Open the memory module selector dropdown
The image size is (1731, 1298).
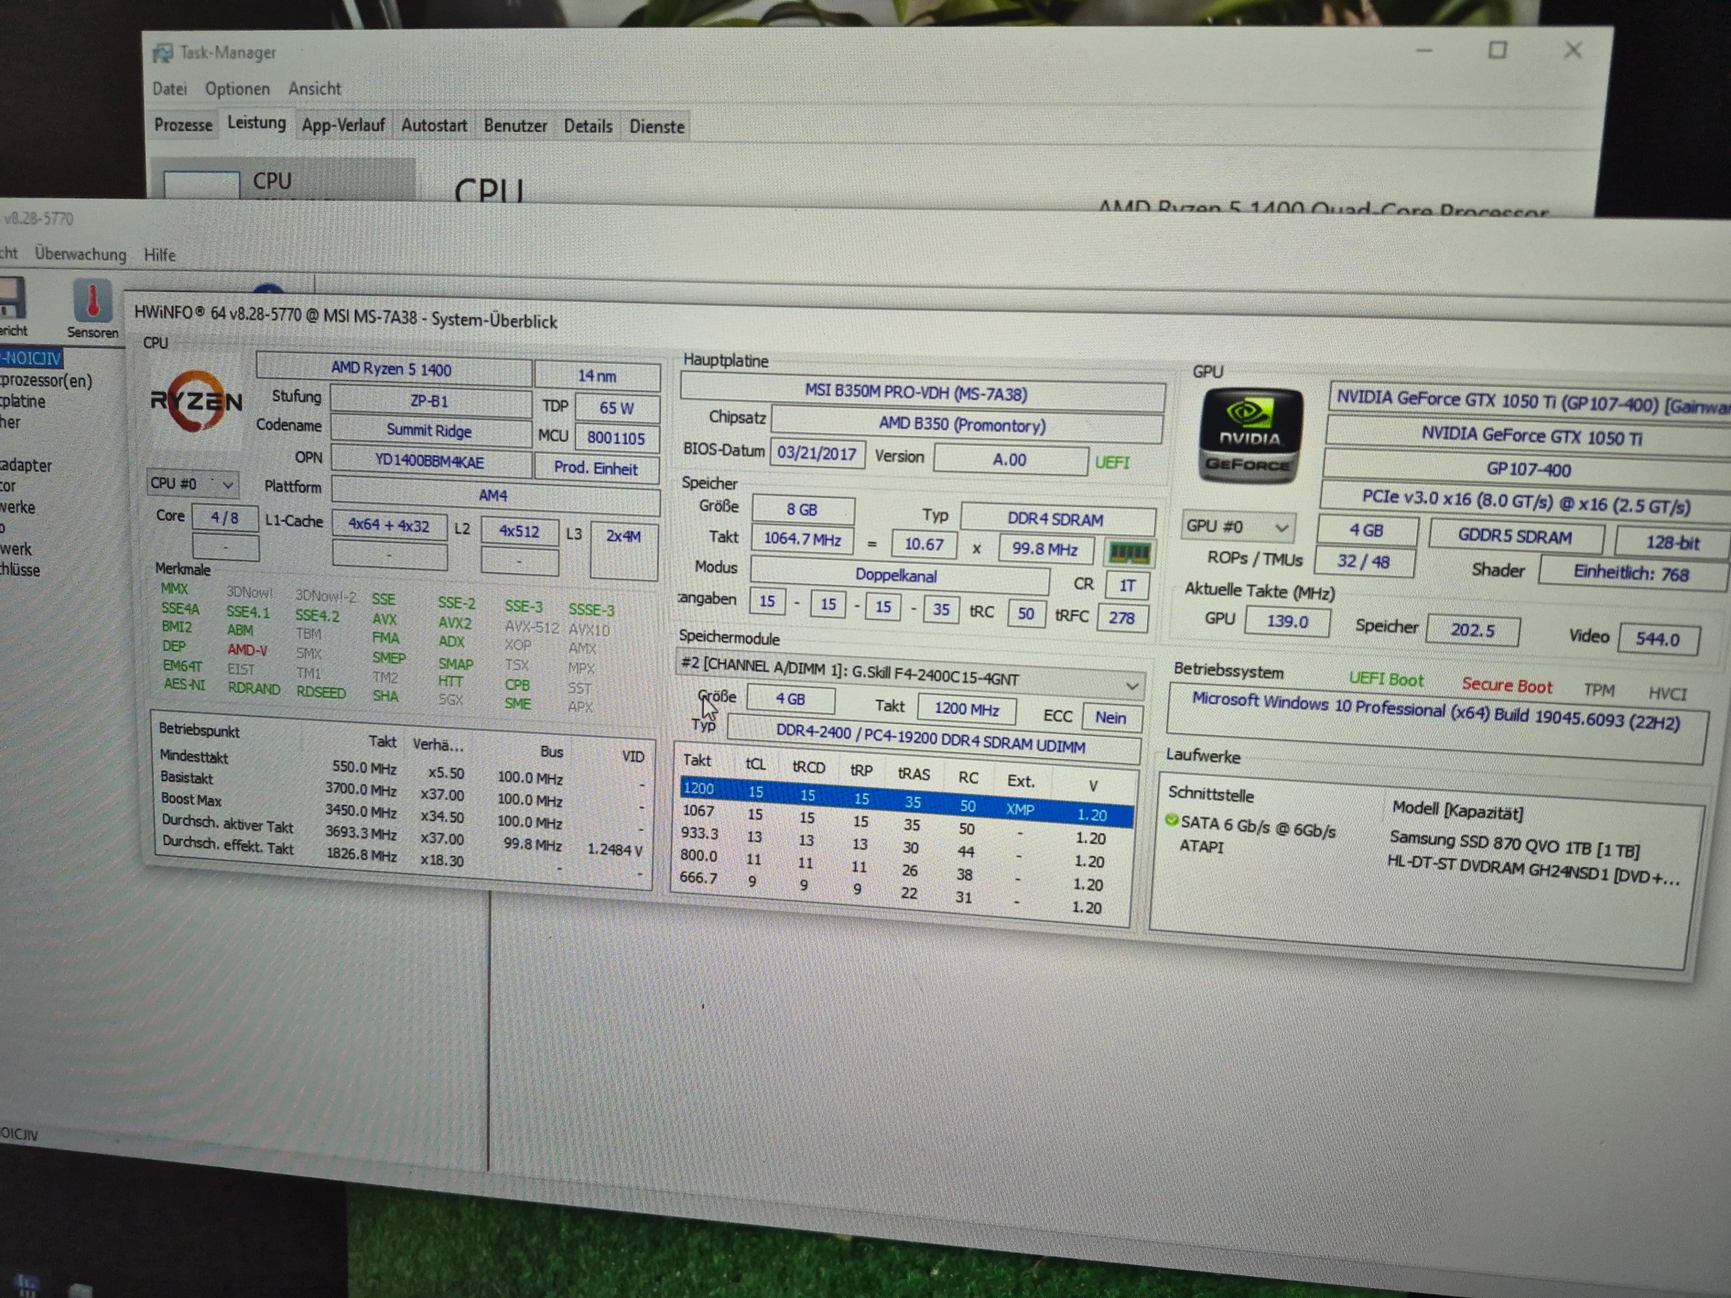(1131, 686)
